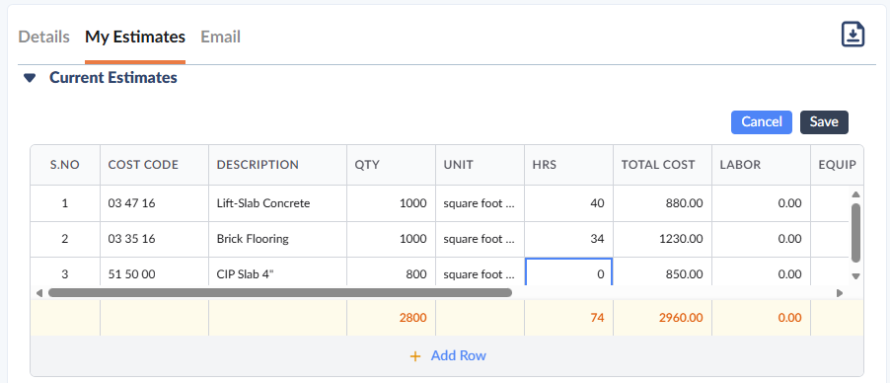Select the HRS column header
890x383 pixels.
[x=568, y=165]
